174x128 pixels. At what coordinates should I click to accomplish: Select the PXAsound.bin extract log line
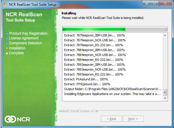click(86, 79)
